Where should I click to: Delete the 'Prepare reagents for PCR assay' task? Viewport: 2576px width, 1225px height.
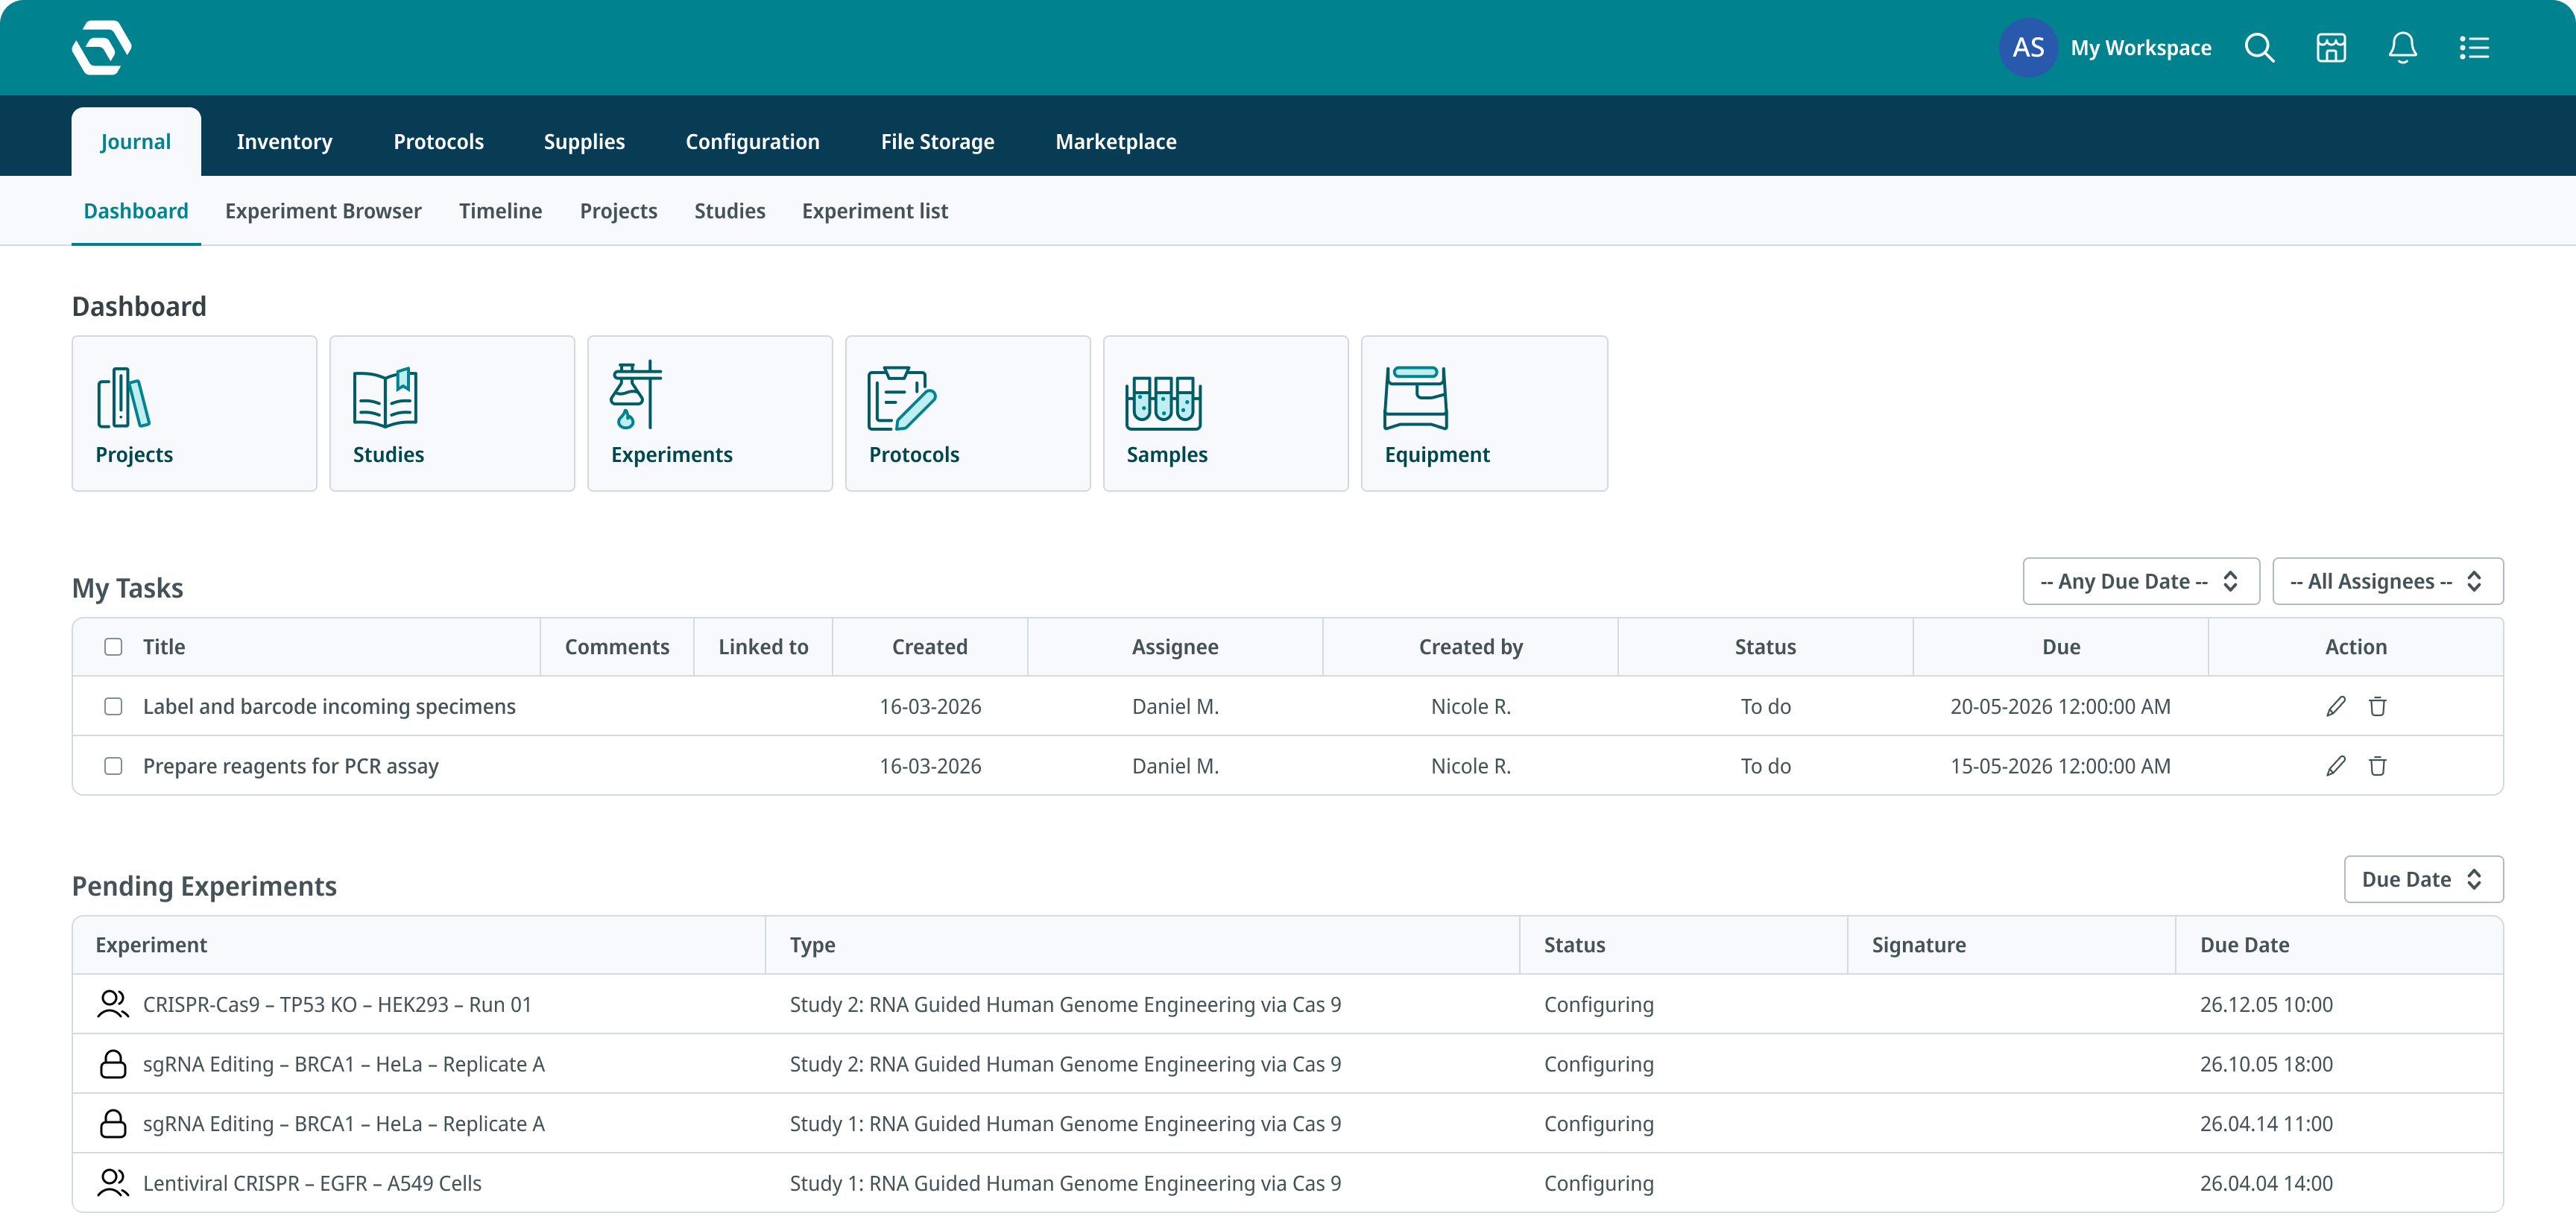coord(2378,766)
